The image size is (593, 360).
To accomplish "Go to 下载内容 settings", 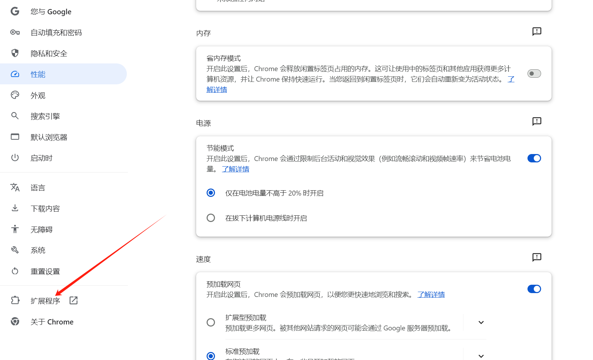I will (x=63, y=208).
